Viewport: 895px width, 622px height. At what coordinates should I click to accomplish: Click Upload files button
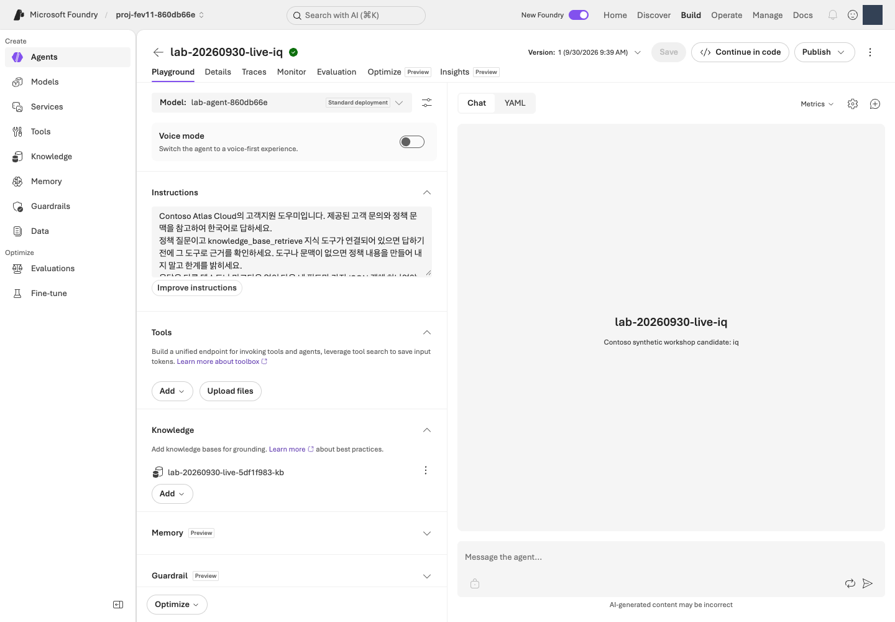pos(231,391)
